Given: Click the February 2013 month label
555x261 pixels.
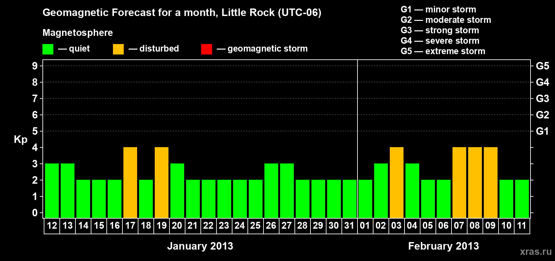Looking at the screenshot, I should pos(444,246).
